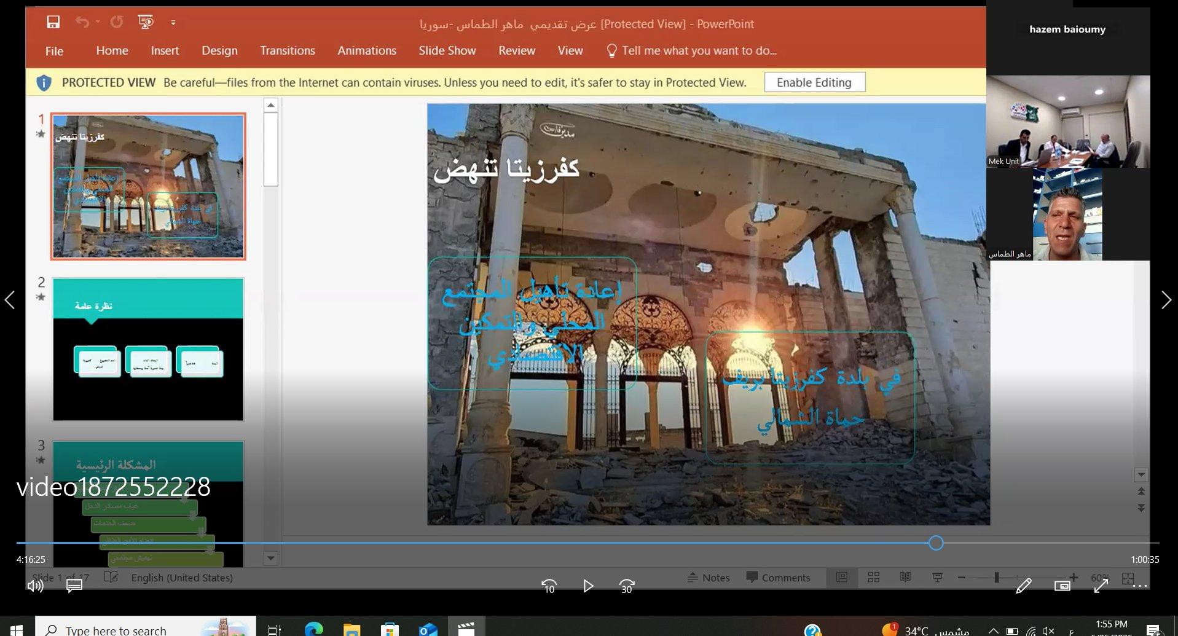Screen dimensions: 1178x636
Task: Click the Undo arrow in quick access toolbar
Action: click(x=82, y=22)
